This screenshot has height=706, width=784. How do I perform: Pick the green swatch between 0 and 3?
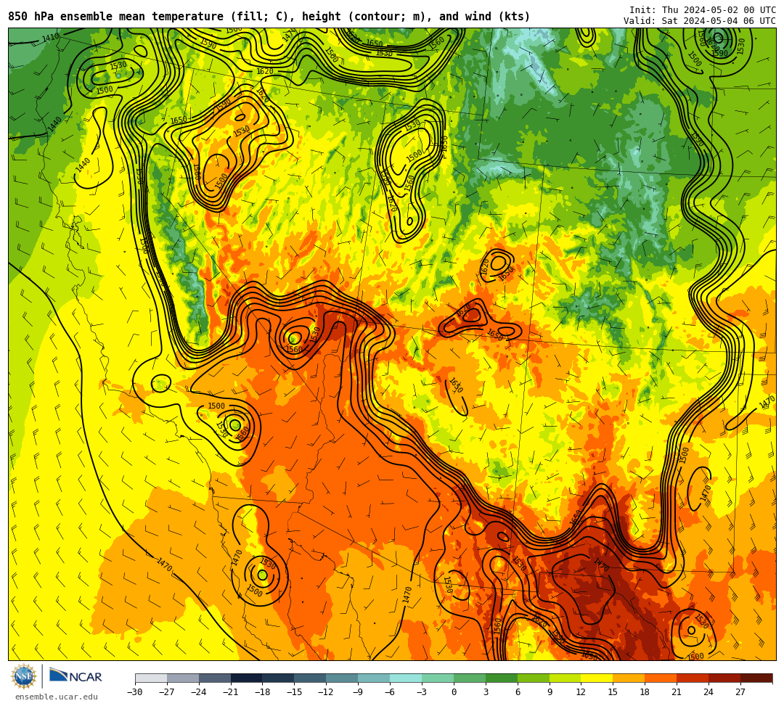click(470, 678)
